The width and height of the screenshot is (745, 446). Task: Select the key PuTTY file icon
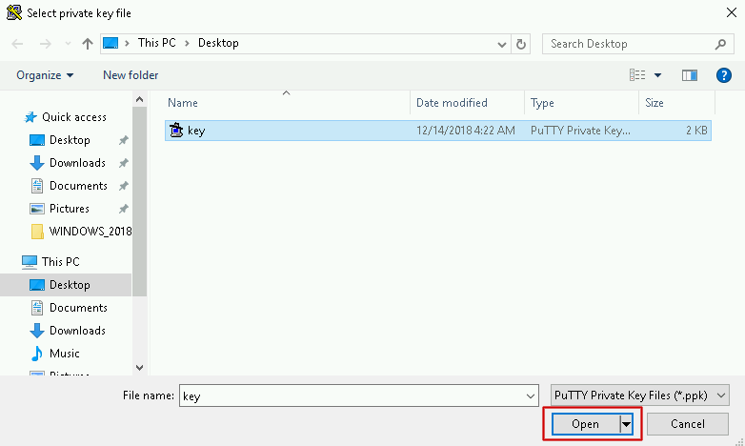point(176,131)
